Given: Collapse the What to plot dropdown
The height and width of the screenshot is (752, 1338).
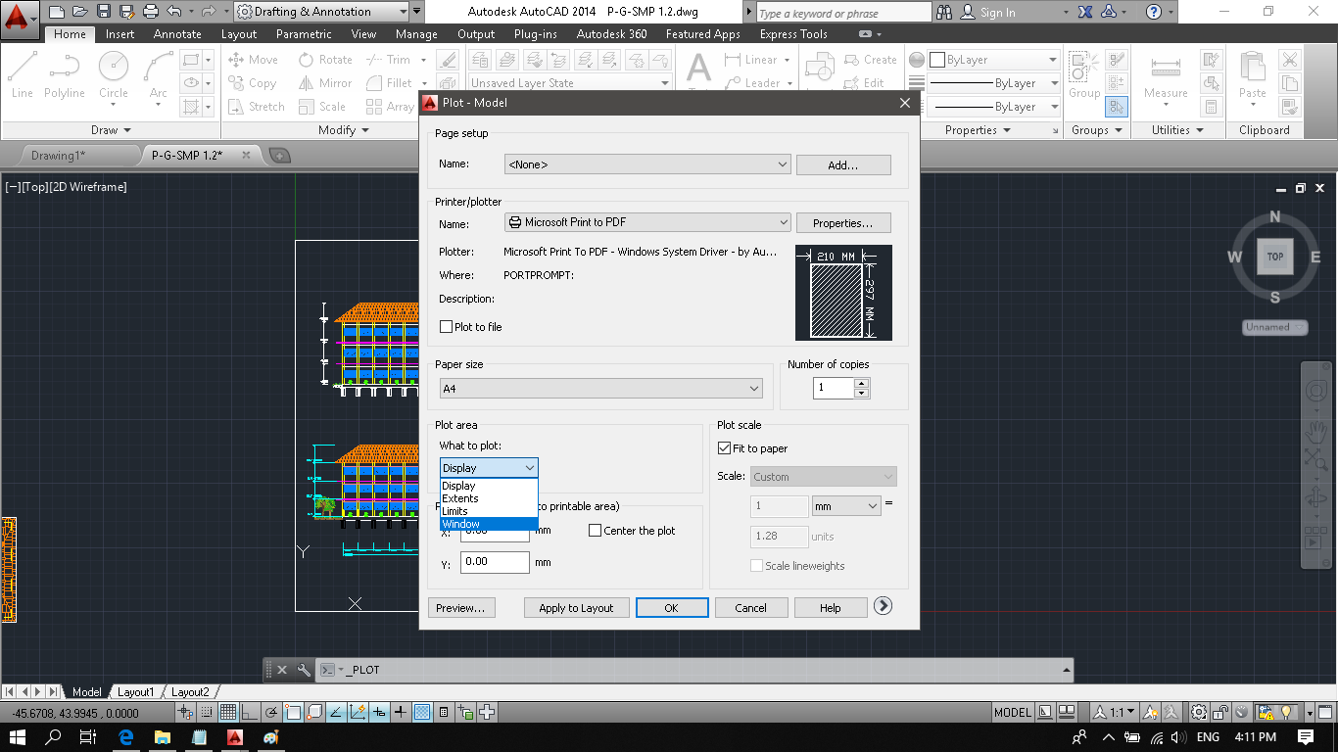Looking at the screenshot, I should [x=489, y=468].
